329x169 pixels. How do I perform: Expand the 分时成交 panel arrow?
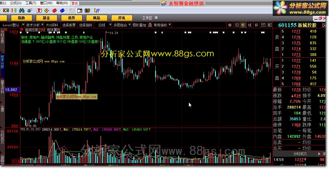tap(319, 154)
